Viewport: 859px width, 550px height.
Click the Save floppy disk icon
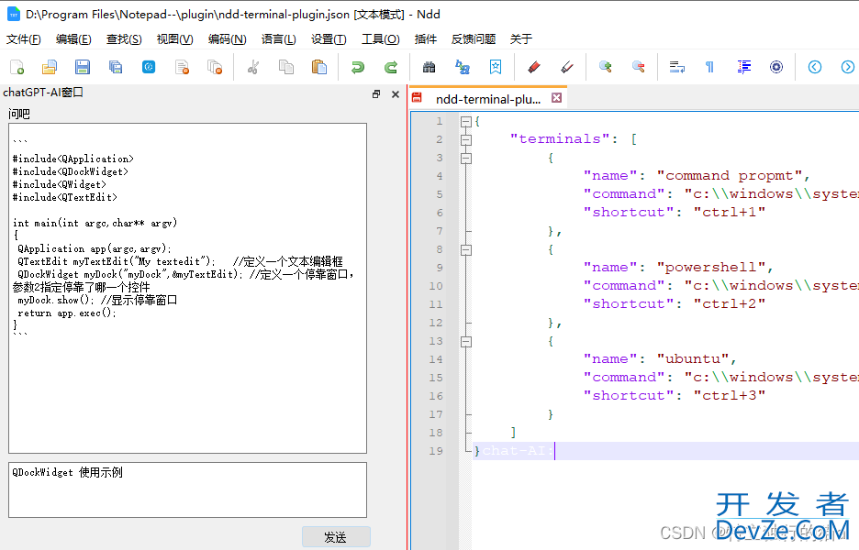[x=82, y=67]
